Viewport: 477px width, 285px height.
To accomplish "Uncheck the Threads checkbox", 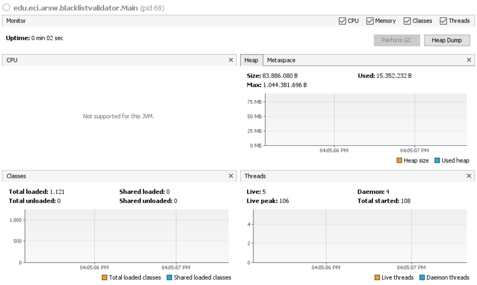I will pyautogui.click(x=443, y=21).
